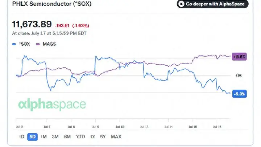Click the Jul 13 axis marker

click(x=144, y=127)
